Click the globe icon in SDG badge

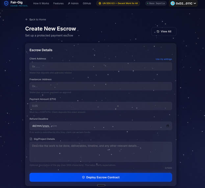(x=100, y=3)
